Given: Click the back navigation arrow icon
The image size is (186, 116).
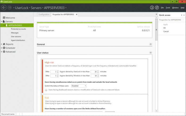Looking at the screenshot, I should pyautogui.click(x=4, y=8).
